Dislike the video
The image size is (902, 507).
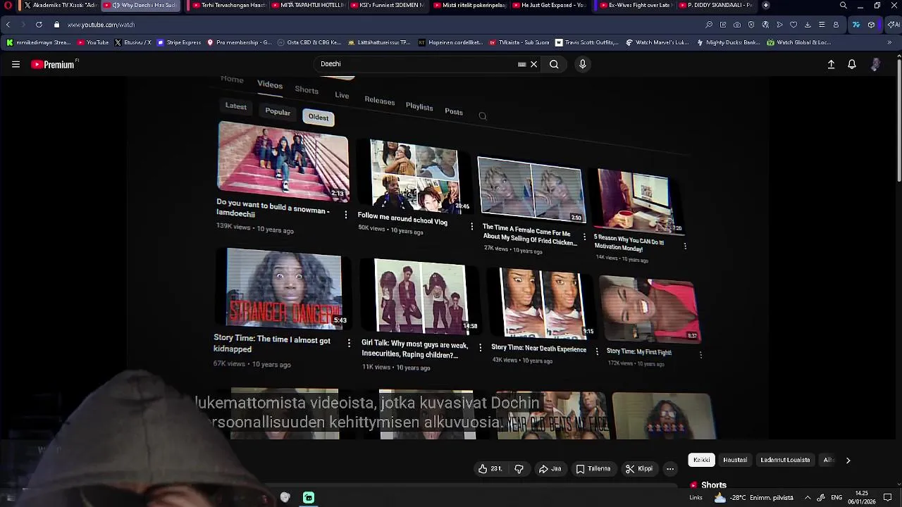point(519,469)
